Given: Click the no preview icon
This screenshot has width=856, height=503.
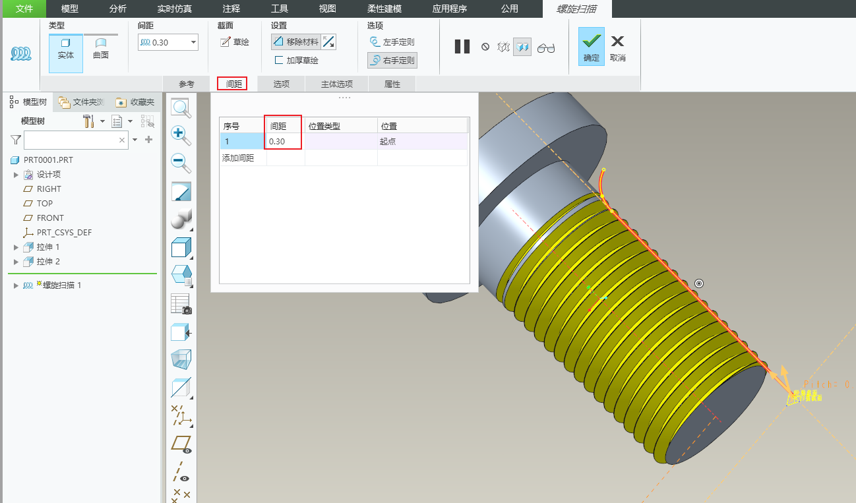Looking at the screenshot, I should (485, 47).
